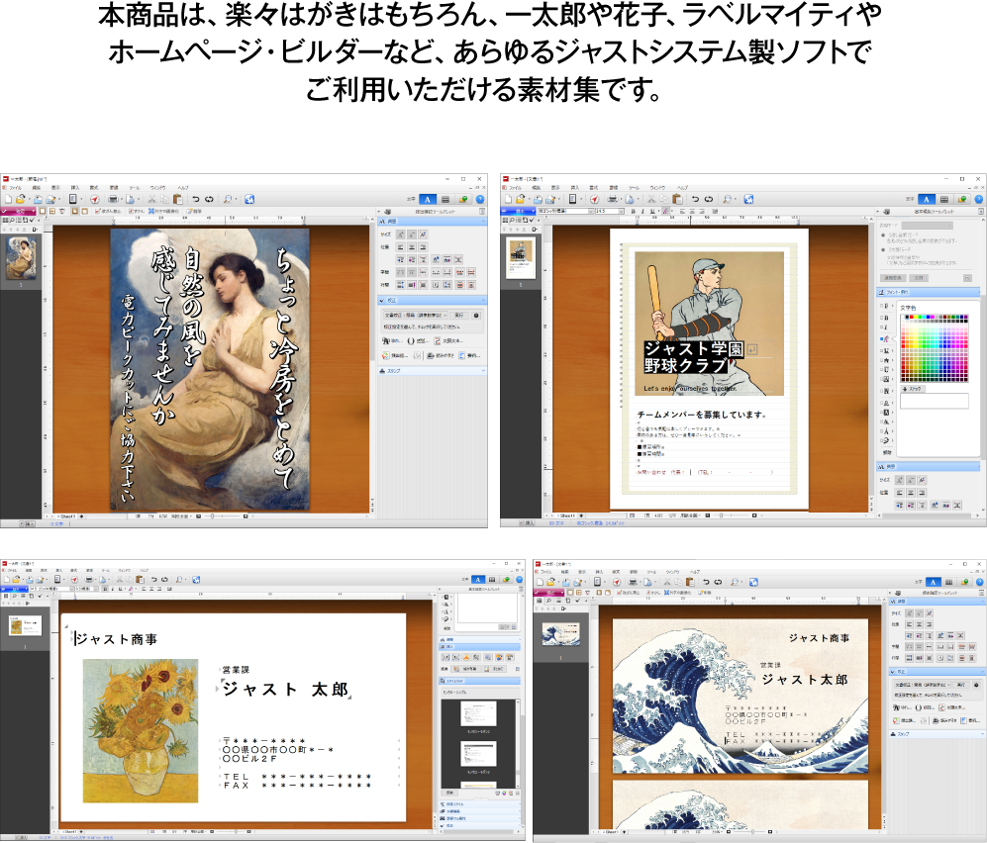Open the File menu in the angel poster window

[16, 187]
